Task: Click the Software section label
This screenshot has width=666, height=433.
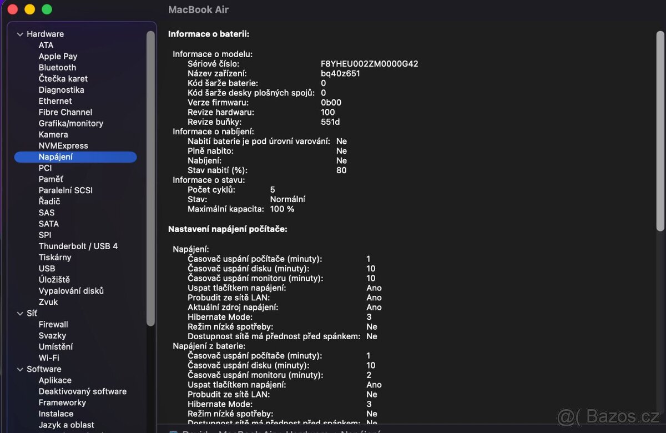Action: [x=44, y=369]
